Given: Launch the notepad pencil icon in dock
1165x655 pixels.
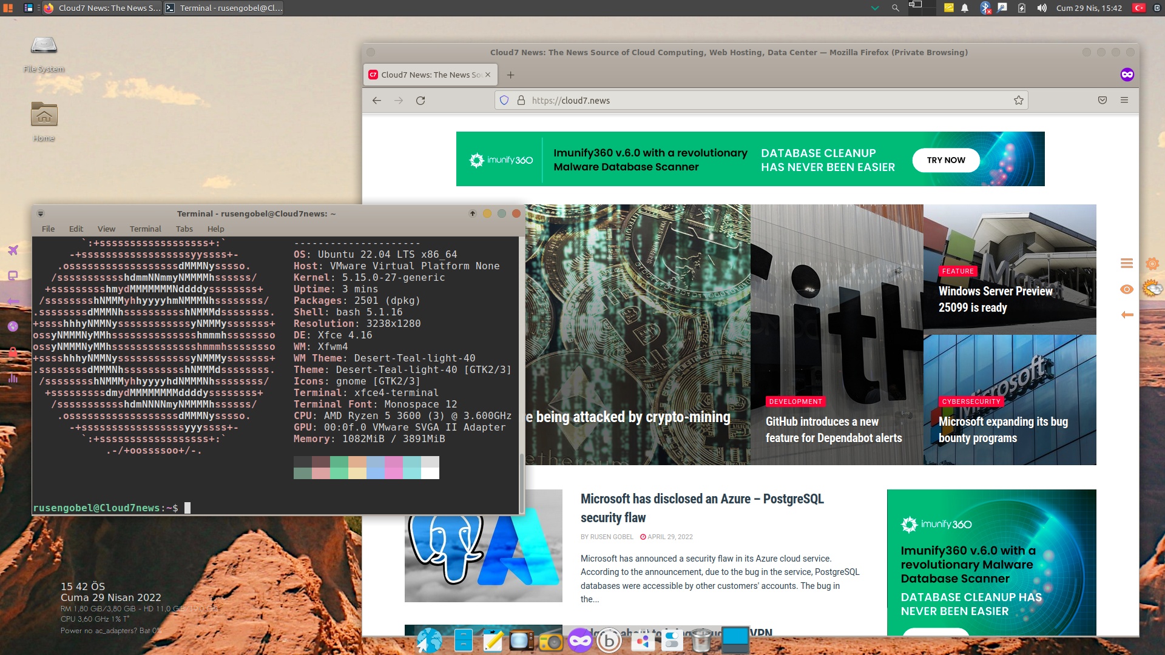Looking at the screenshot, I should [493, 640].
